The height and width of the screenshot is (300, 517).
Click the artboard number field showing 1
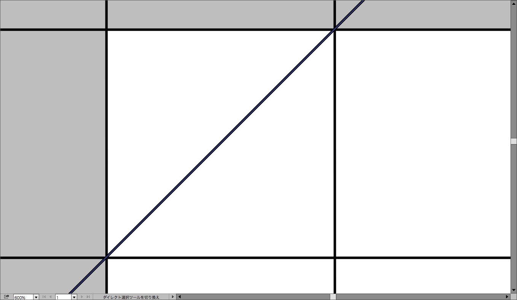point(63,297)
